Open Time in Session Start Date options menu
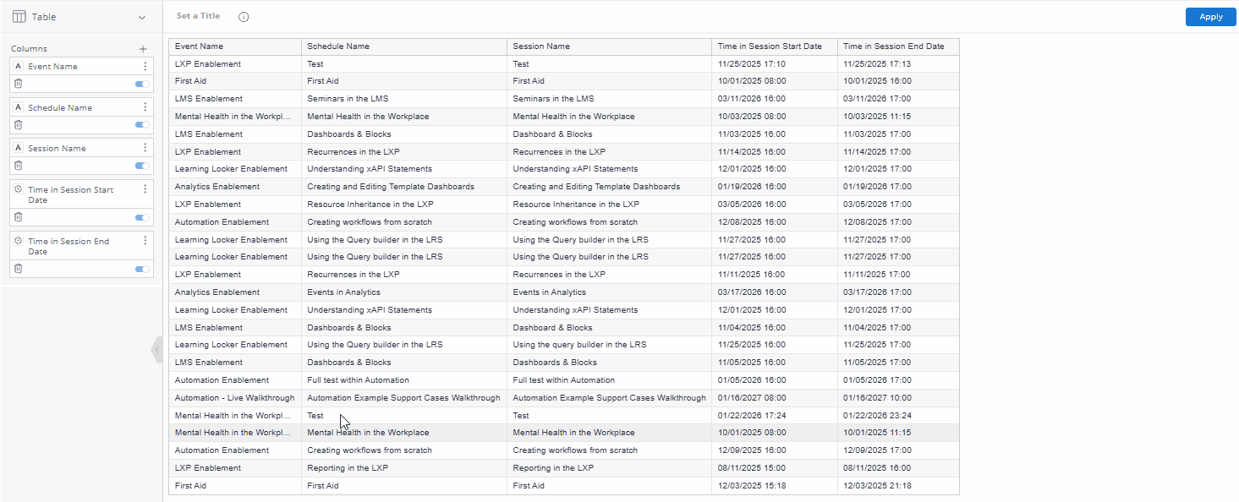The image size is (1239, 502). click(x=145, y=189)
